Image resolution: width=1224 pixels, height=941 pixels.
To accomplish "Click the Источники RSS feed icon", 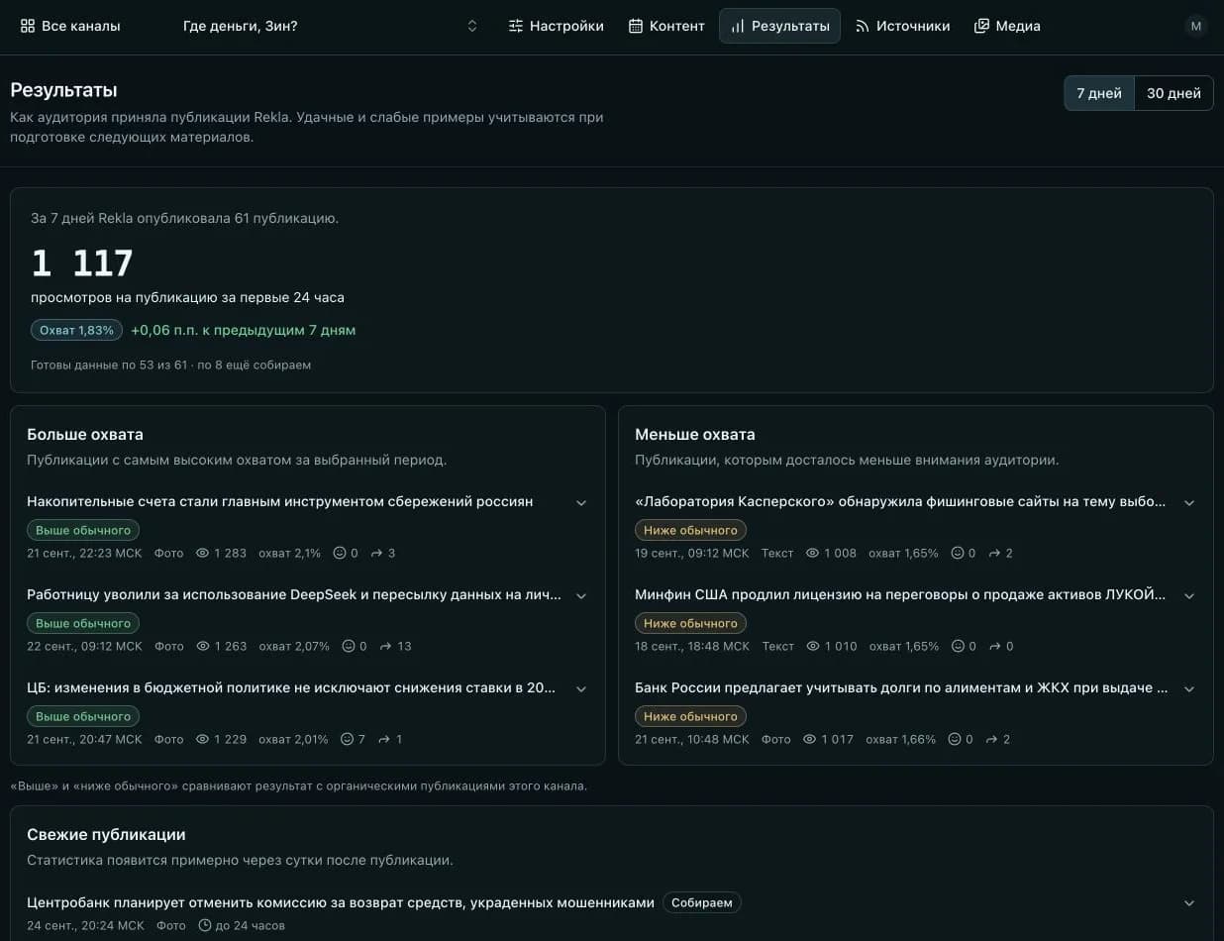I will [863, 26].
